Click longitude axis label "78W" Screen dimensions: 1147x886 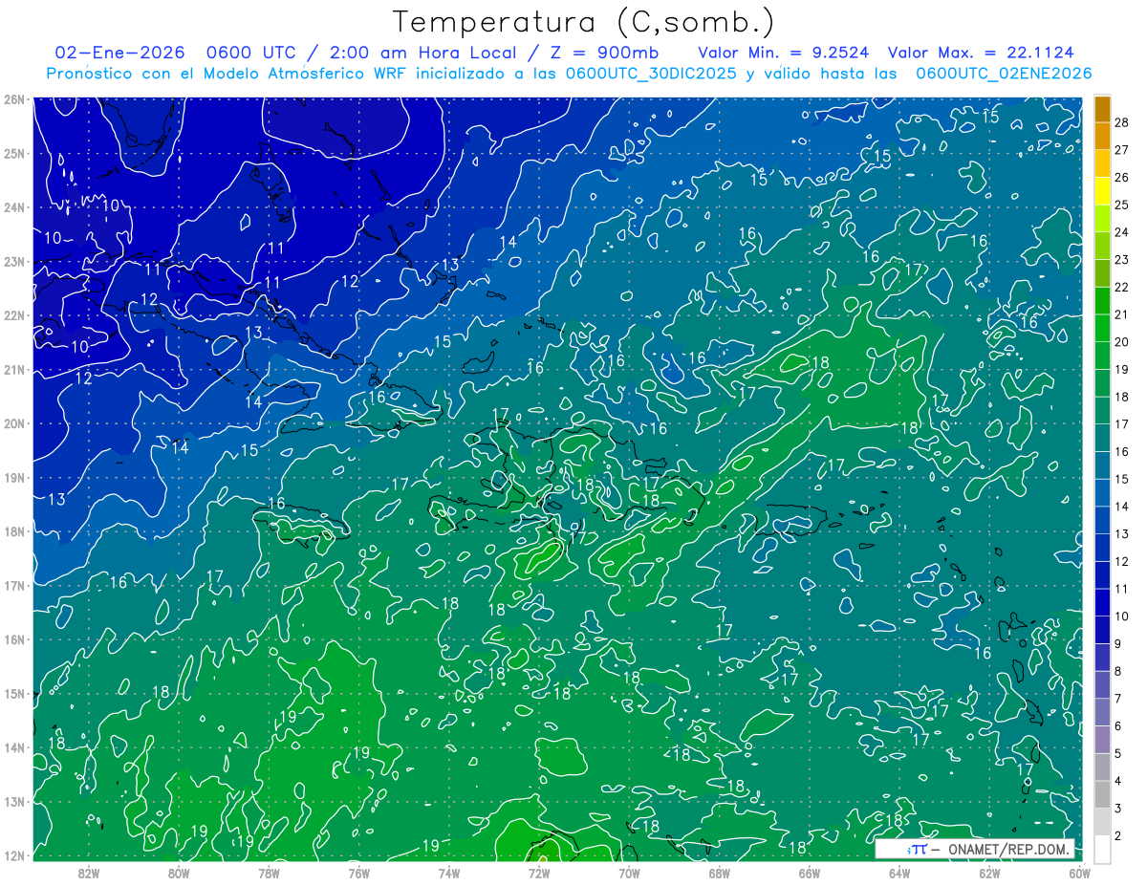[x=269, y=873]
